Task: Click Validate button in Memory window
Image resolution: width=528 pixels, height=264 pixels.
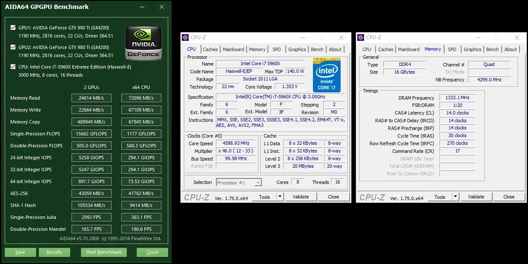Action: (476, 197)
